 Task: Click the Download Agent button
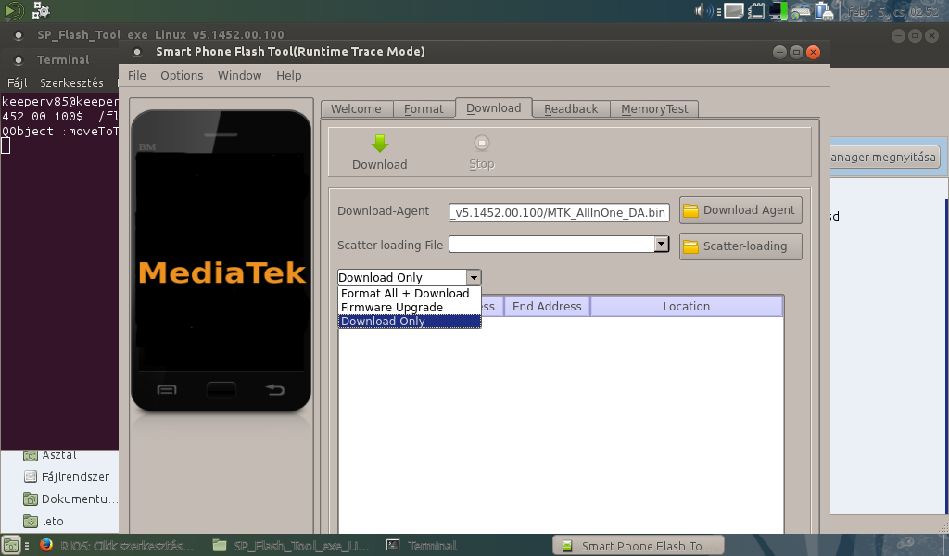click(x=740, y=210)
